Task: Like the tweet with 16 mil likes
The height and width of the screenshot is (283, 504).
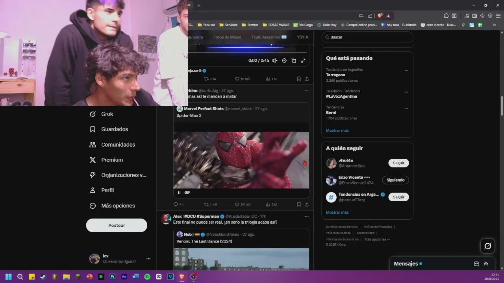Action: [x=242, y=79]
